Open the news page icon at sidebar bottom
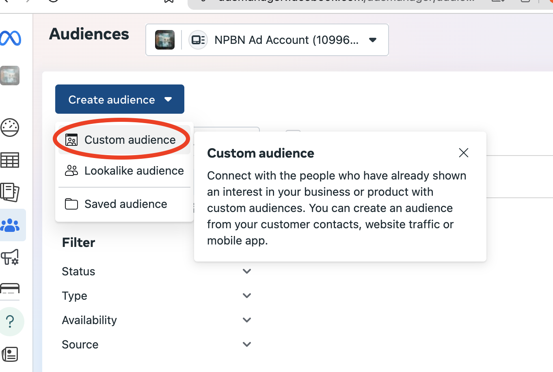This screenshot has width=553, height=372. [x=10, y=354]
